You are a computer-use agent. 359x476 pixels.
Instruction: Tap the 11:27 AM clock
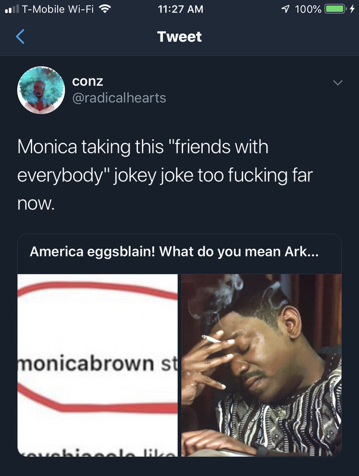point(181,9)
